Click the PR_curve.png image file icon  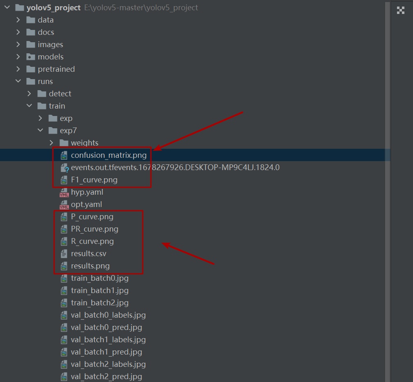64,229
